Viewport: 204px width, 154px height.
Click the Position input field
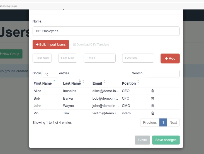[138, 58]
